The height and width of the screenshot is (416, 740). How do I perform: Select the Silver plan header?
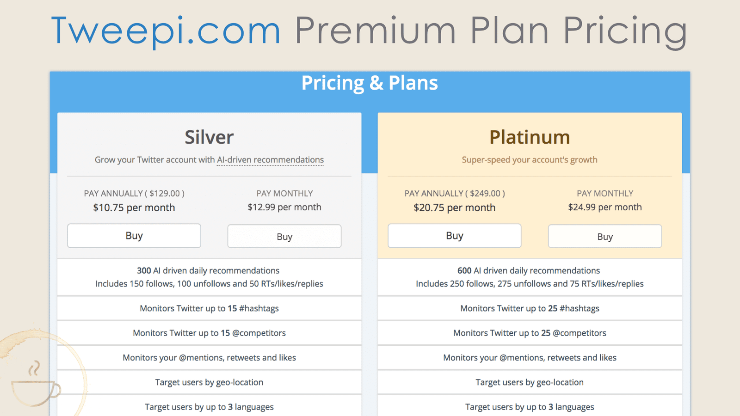(x=209, y=137)
